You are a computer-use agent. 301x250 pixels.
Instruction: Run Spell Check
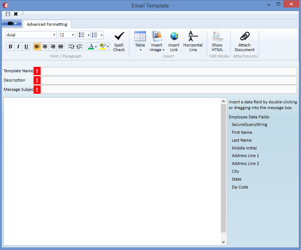(119, 41)
